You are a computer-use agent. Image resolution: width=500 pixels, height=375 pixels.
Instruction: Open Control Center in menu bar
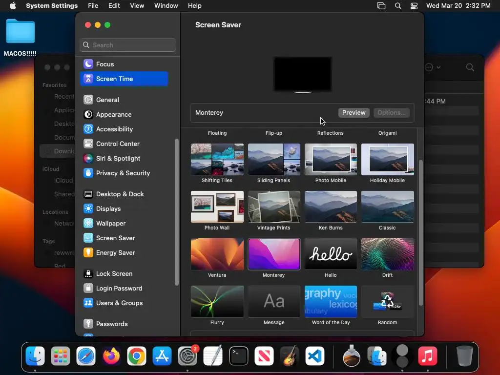coord(414,6)
